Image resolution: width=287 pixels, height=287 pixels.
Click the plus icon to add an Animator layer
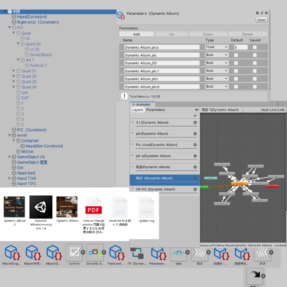click(195, 115)
